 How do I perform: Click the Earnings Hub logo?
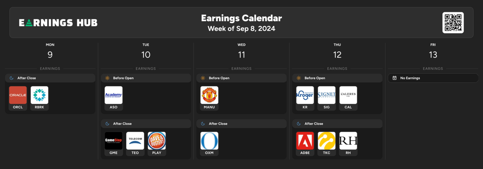coord(58,23)
